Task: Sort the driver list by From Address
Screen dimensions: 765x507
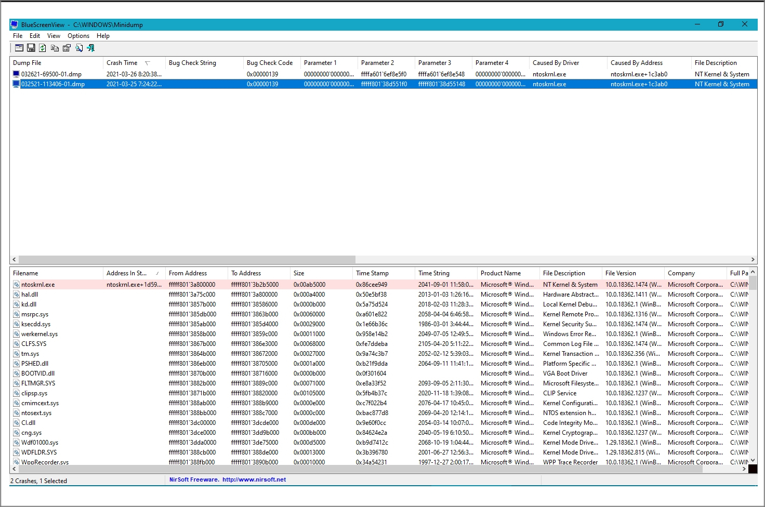Action: coord(196,273)
